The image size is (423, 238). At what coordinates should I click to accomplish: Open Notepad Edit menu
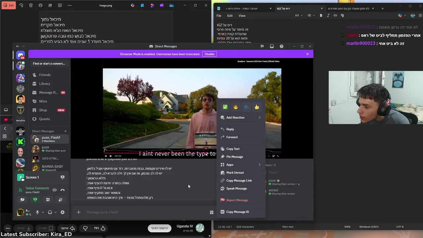[x=230, y=16]
